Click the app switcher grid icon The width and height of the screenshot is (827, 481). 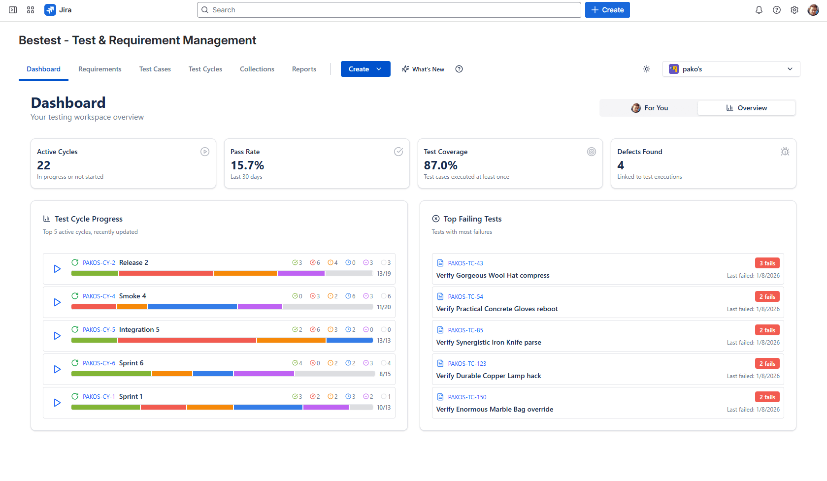[31, 10]
